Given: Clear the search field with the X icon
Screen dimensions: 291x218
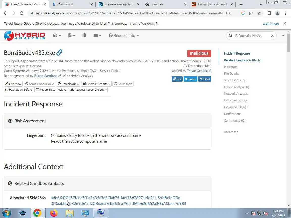Looking at the screenshot, I should coord(272,35).
